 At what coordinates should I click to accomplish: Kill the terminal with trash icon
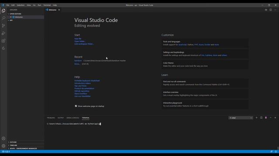pyautogui.click(x=266, y=118)
